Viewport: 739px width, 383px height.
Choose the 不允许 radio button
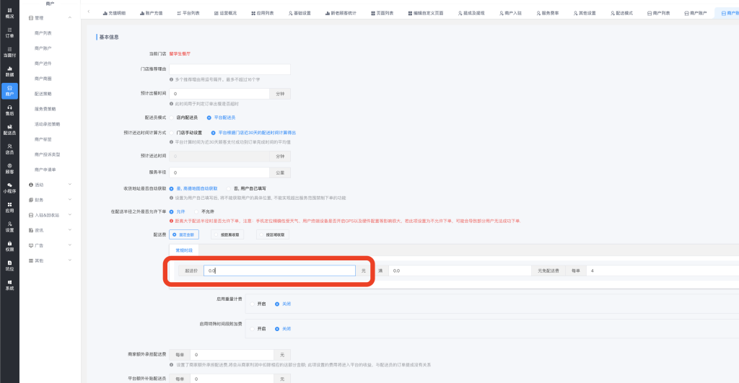click(196, 211)
